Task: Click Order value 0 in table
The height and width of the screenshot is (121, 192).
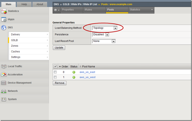Action: [x=63, y=72]
